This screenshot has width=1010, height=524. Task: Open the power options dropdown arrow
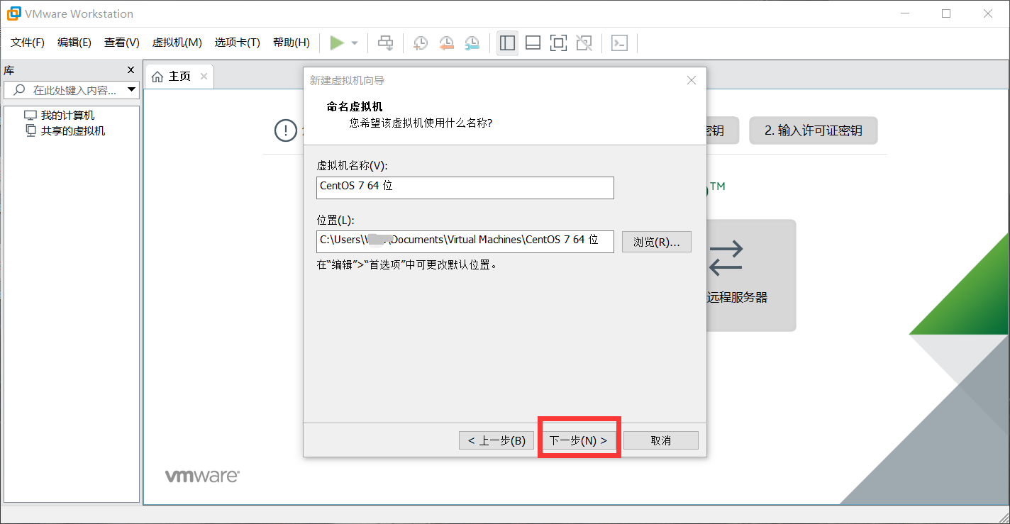point(355,43)
